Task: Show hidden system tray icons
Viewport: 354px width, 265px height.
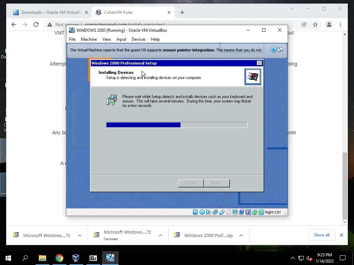Action: tap(292, 258)
